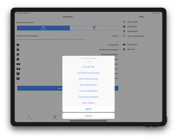The image size is (177, 140).
Task: Click the Celebrations figure icon in menu
Action: pos(124,31)
